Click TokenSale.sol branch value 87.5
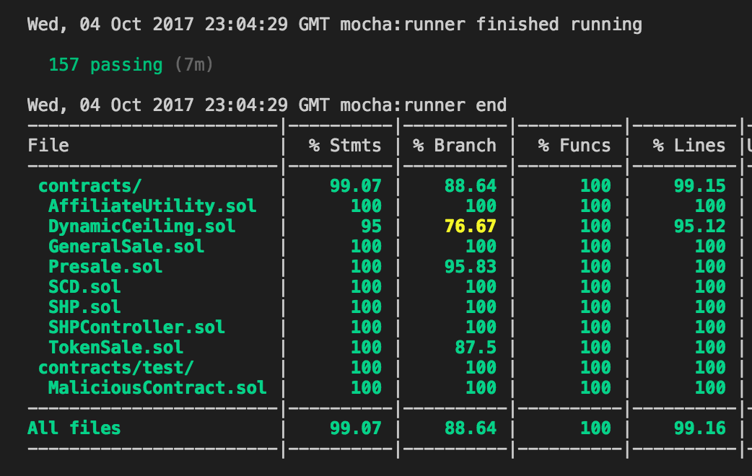The image size is (752, 476). tap(476, 347)
